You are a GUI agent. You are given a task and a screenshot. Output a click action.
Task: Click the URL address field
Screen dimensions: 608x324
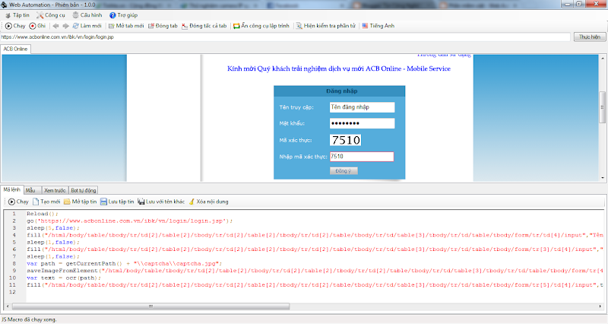click(x=285, y=37)
